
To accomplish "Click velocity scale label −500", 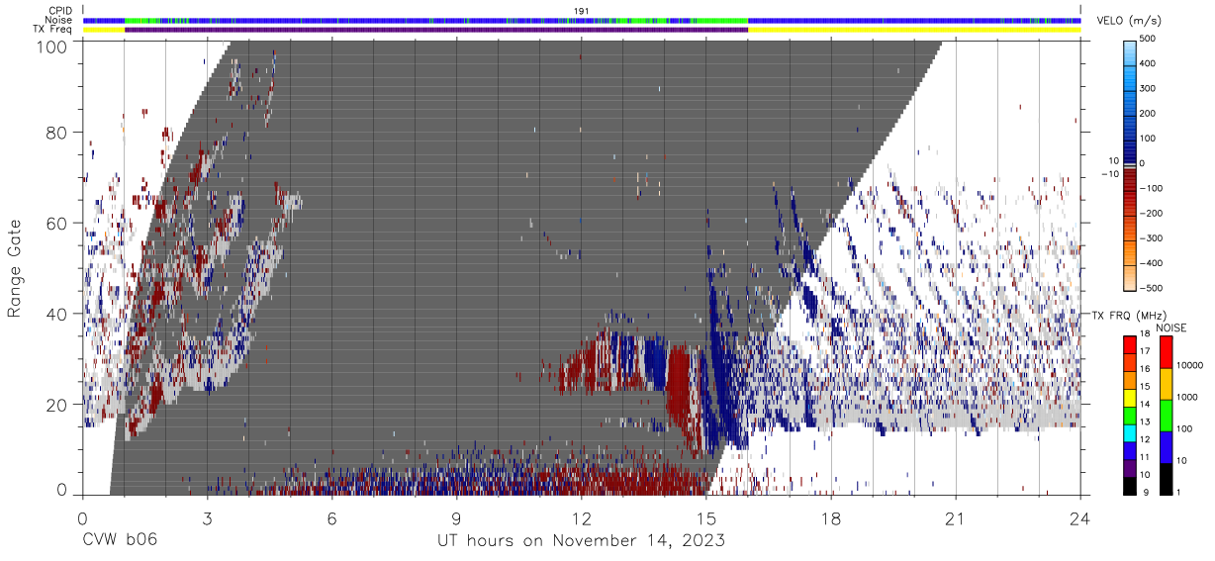I will (x=1153, y=288).
